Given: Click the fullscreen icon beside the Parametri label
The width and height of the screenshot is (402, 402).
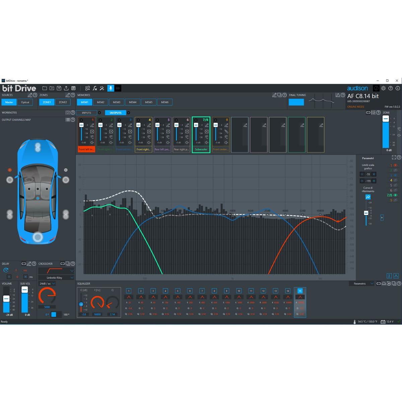Looking at the screenshot, I should tap(394, 157).
